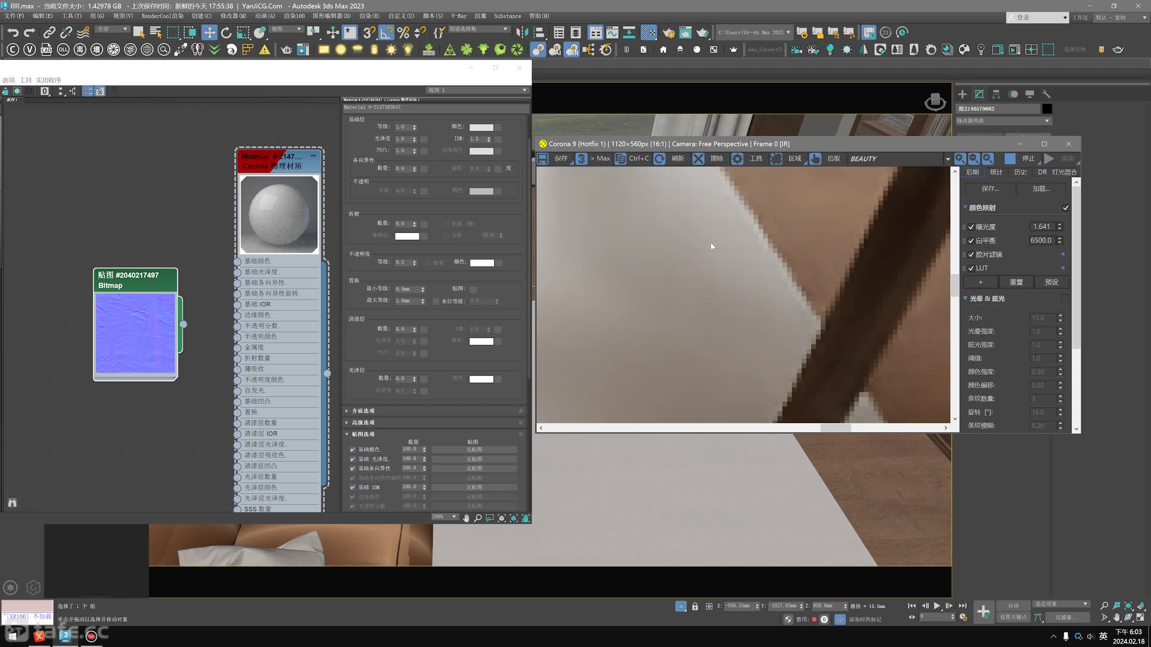1151x647 pixels.
Task: Open Corona VFB tools gear
Action: coord(737,159)
